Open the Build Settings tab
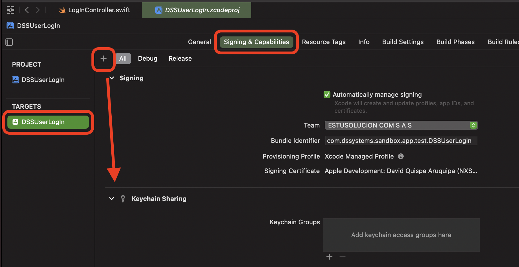Viewport: 519px width, 267px height. pyautogui.click(x=403, y=42)
